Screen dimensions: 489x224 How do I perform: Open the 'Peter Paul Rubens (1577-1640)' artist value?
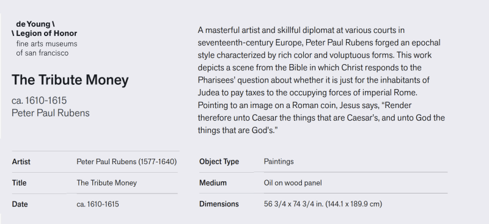[127, 162]
